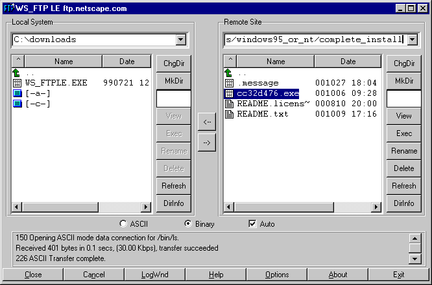This screenshot has height=285, width=432.
Task: Click the left arrow download transfer button
Action: pyautogui.click(x=207, y=122)
